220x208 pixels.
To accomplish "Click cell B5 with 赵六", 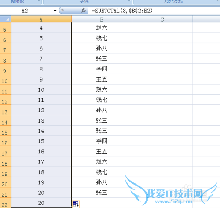I will click(x=102, y=28).
